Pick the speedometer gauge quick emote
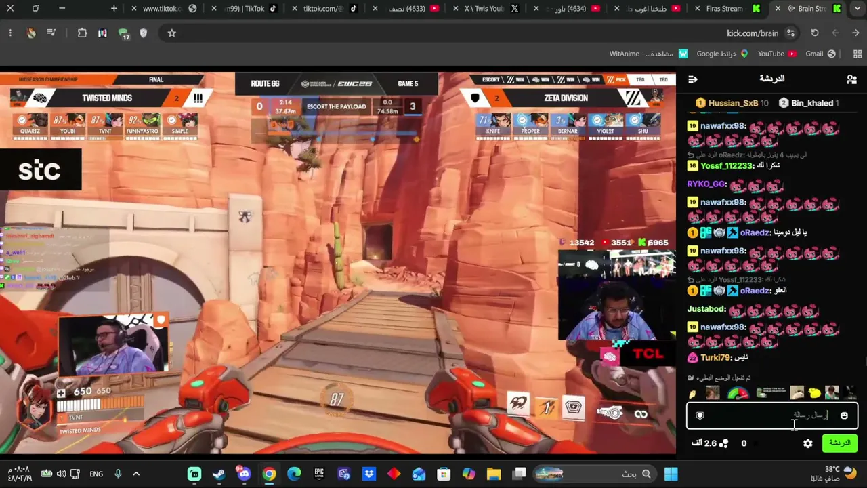Screen dimensions: 867x488 (x=738, y=392)
